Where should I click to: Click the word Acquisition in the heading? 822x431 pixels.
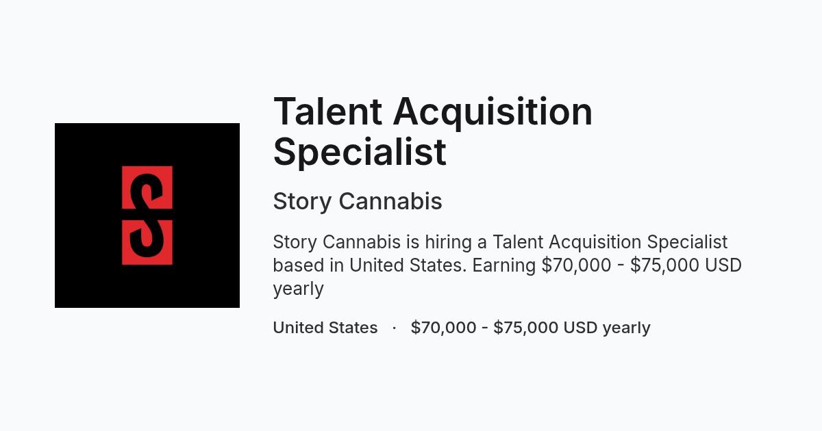pyautogui.click(x=493, y=113)
